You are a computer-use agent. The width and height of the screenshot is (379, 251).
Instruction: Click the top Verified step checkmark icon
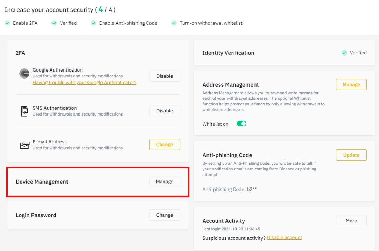pyautogui.click(x=54, y=23)
